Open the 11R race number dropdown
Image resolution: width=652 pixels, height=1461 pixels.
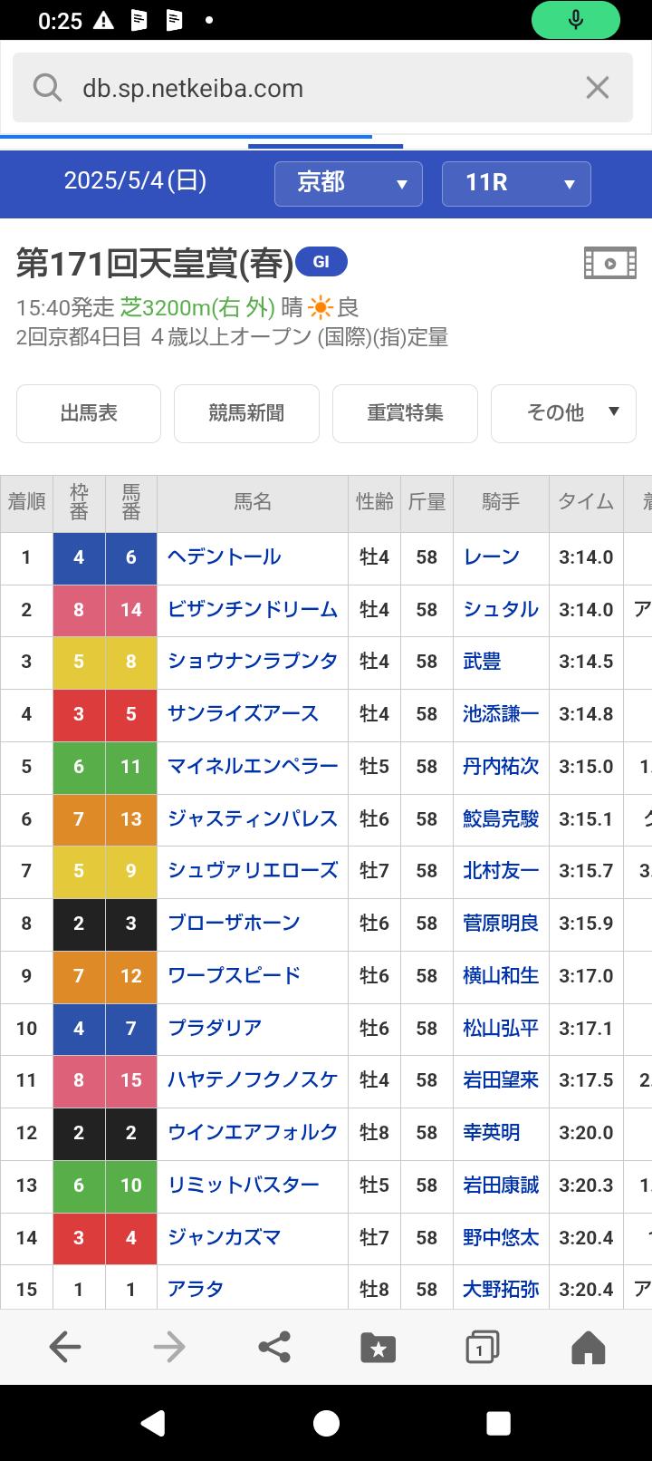(516, 183)
